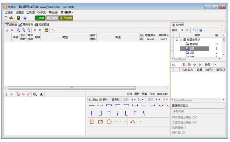Image resolution: width=230 pixels, height=142 pixels.
Task: Select the downward bracket bar shape
Action: (x=109, y=105)
